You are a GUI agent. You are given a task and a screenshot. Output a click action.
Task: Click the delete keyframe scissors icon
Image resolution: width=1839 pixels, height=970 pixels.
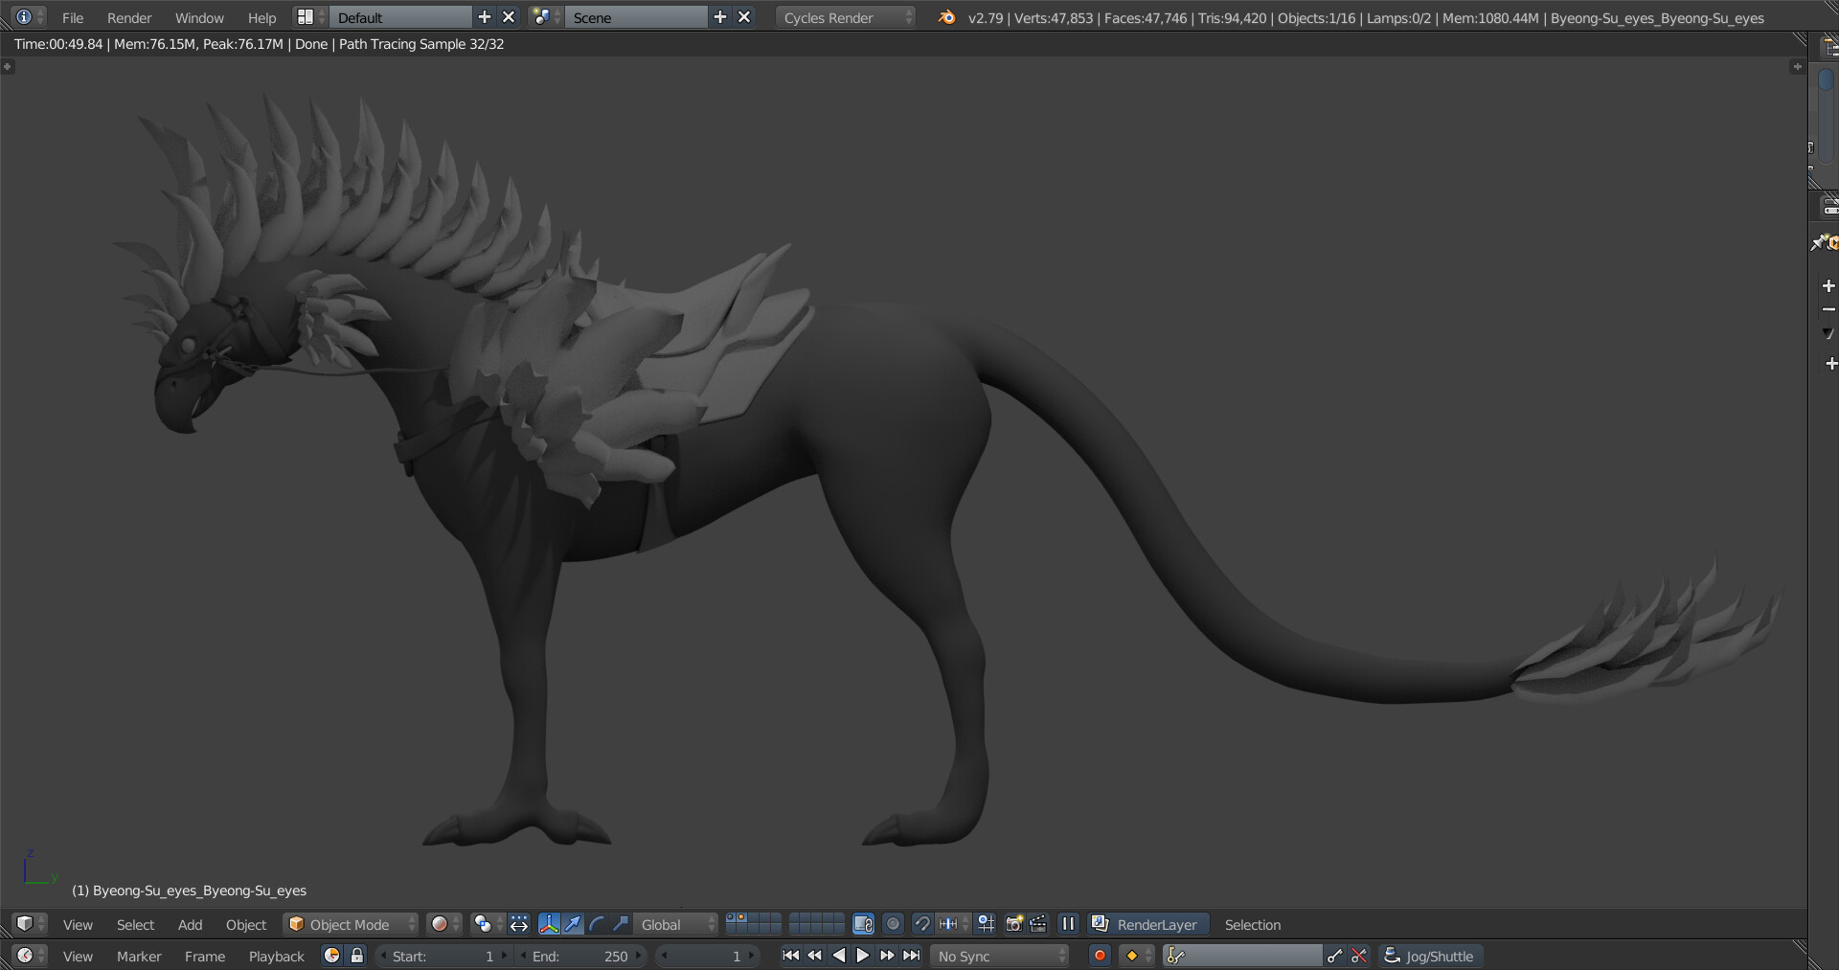(x=1358, y=955)
